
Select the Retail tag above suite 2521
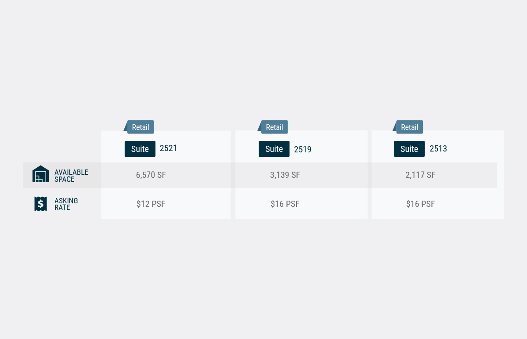click(141, 127)
